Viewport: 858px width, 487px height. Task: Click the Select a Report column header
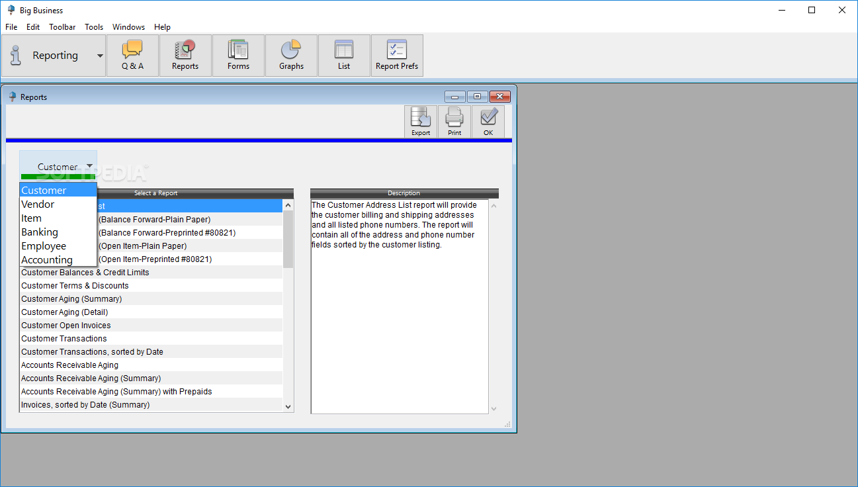(x=156, y=193)
